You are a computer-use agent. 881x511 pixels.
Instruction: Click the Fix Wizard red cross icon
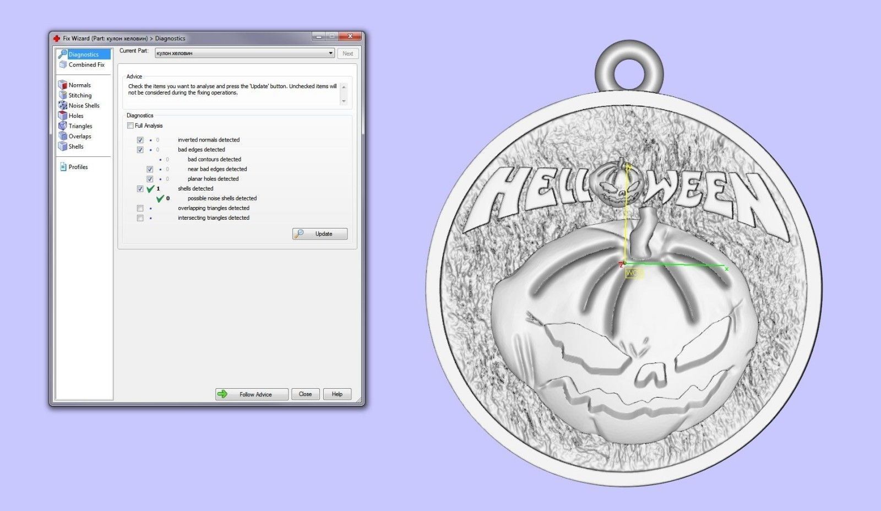pos(56,39)
